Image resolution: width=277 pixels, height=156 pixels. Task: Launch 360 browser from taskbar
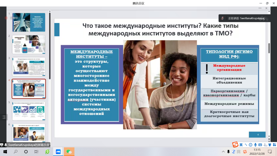47,152
